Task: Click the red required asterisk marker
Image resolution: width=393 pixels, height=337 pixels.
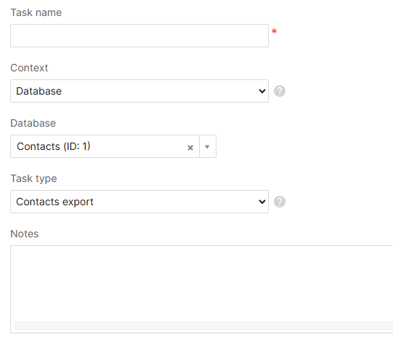Action: (274, 31)
